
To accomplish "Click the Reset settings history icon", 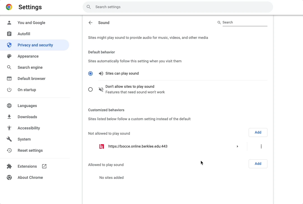I will (x=9, y=150).
